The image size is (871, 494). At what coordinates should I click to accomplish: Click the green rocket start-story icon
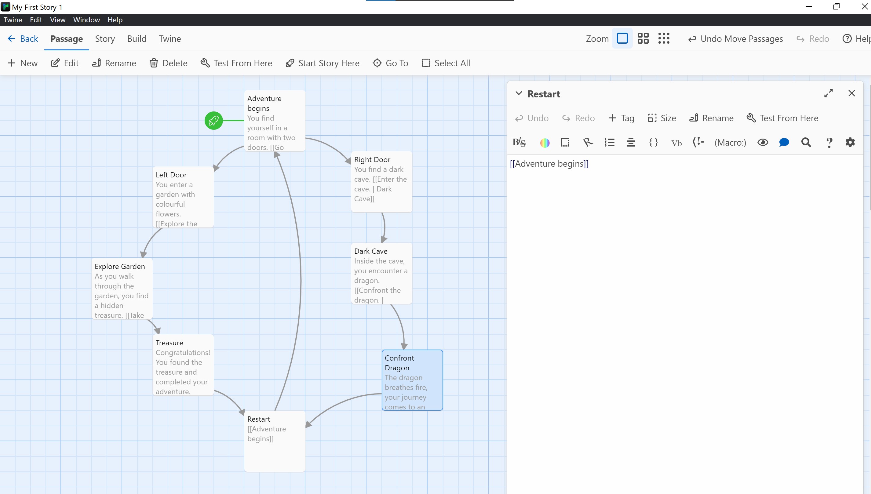[213, 120]
